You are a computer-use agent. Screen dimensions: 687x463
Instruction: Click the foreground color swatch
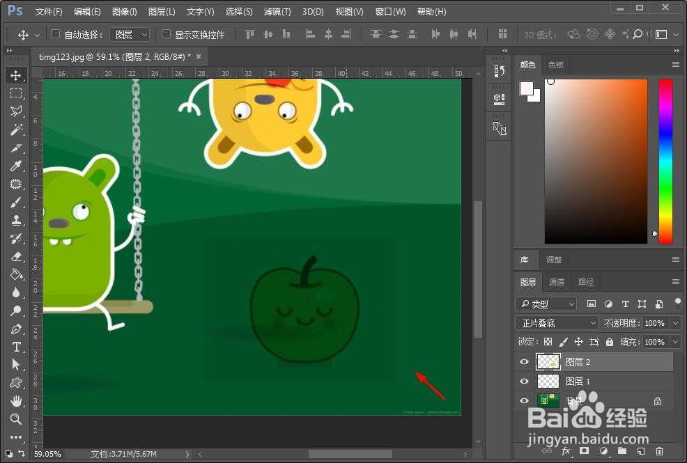[x=527, y=88]
